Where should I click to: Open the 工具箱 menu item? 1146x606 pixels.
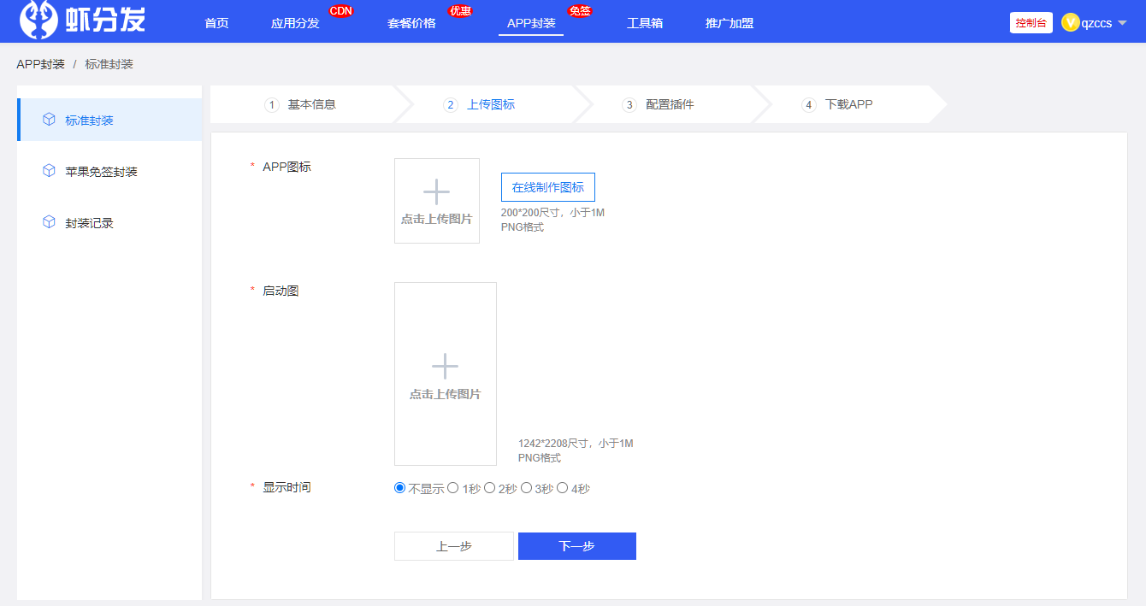tap(645, 23)
